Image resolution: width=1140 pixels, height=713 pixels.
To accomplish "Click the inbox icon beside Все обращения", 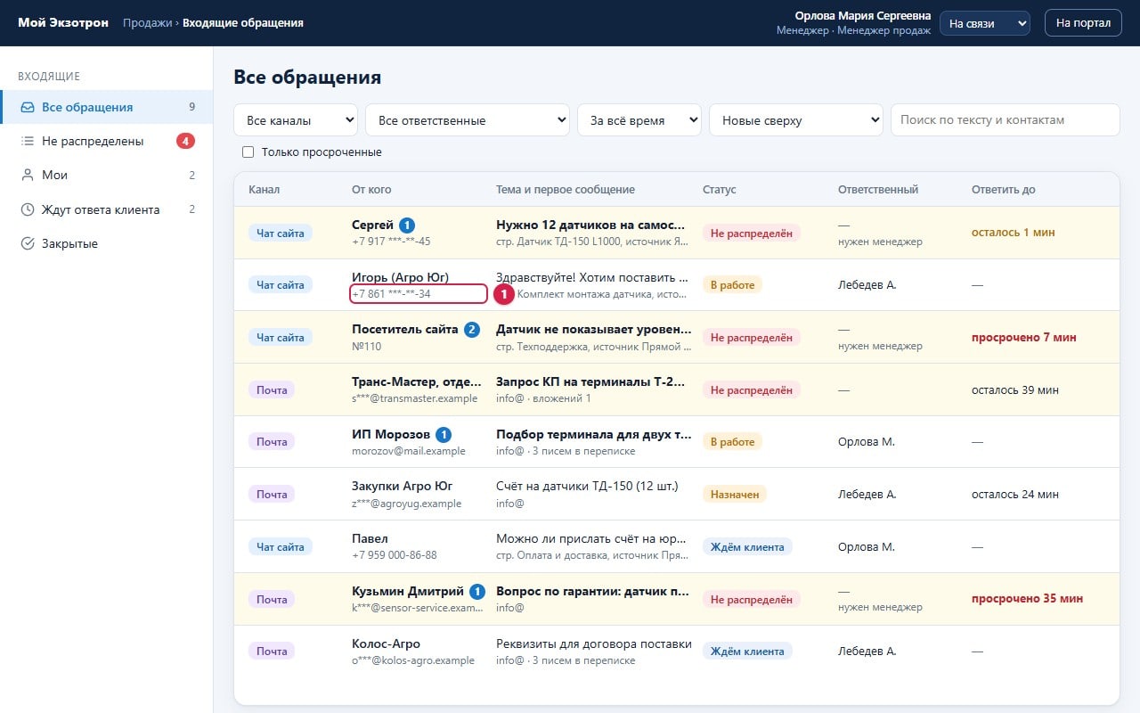I will pos(28,107).
